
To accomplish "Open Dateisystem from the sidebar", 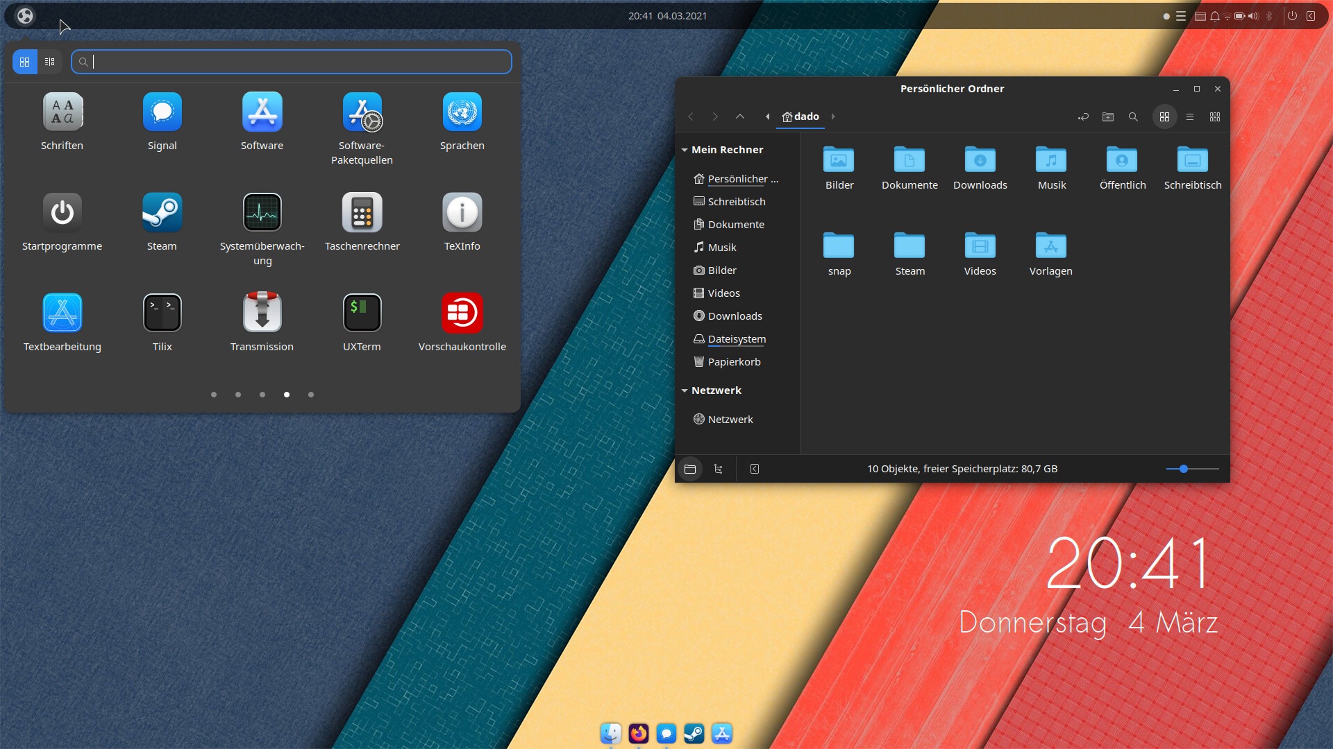I will coord(737,339).
